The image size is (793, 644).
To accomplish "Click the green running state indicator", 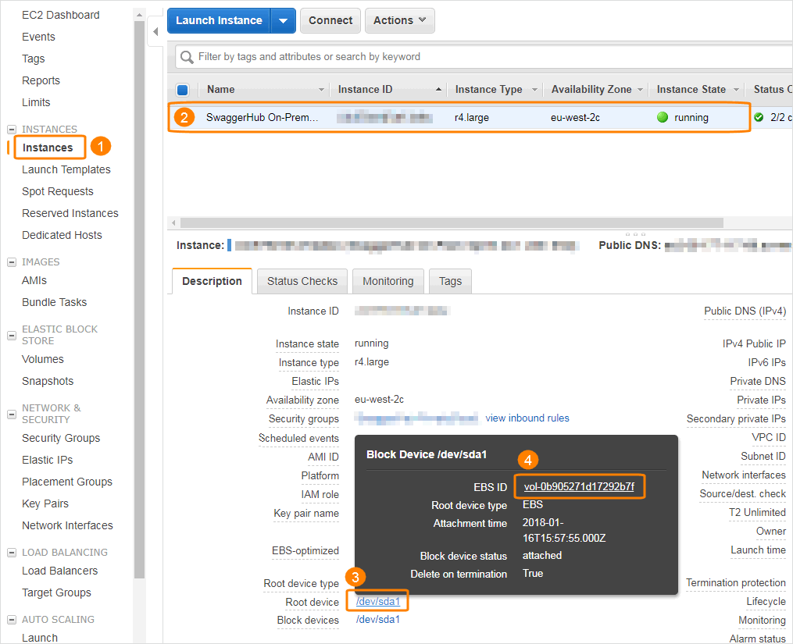I will click(x=663, y=118).
